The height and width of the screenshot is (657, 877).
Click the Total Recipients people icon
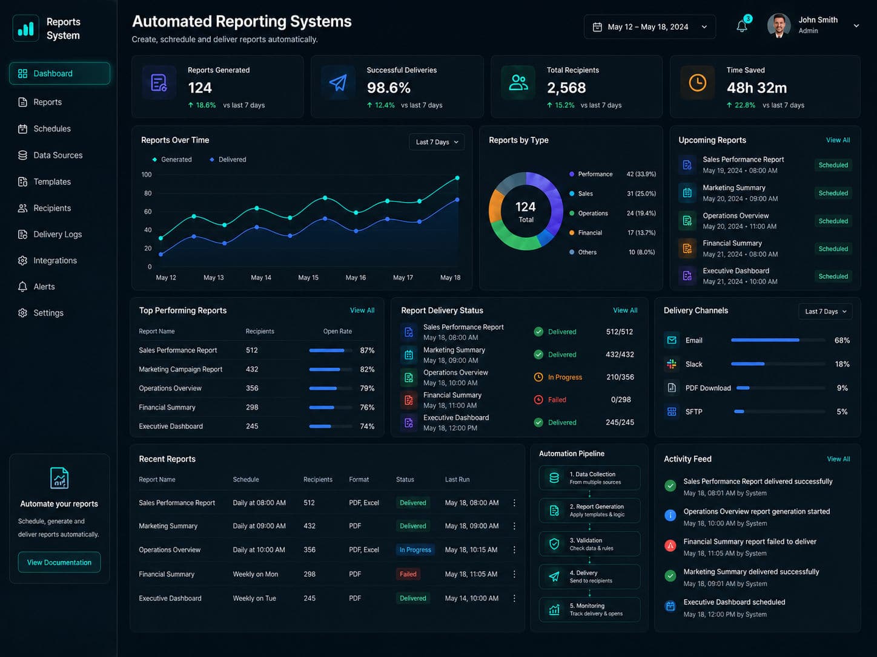click(x=518, y=83)
